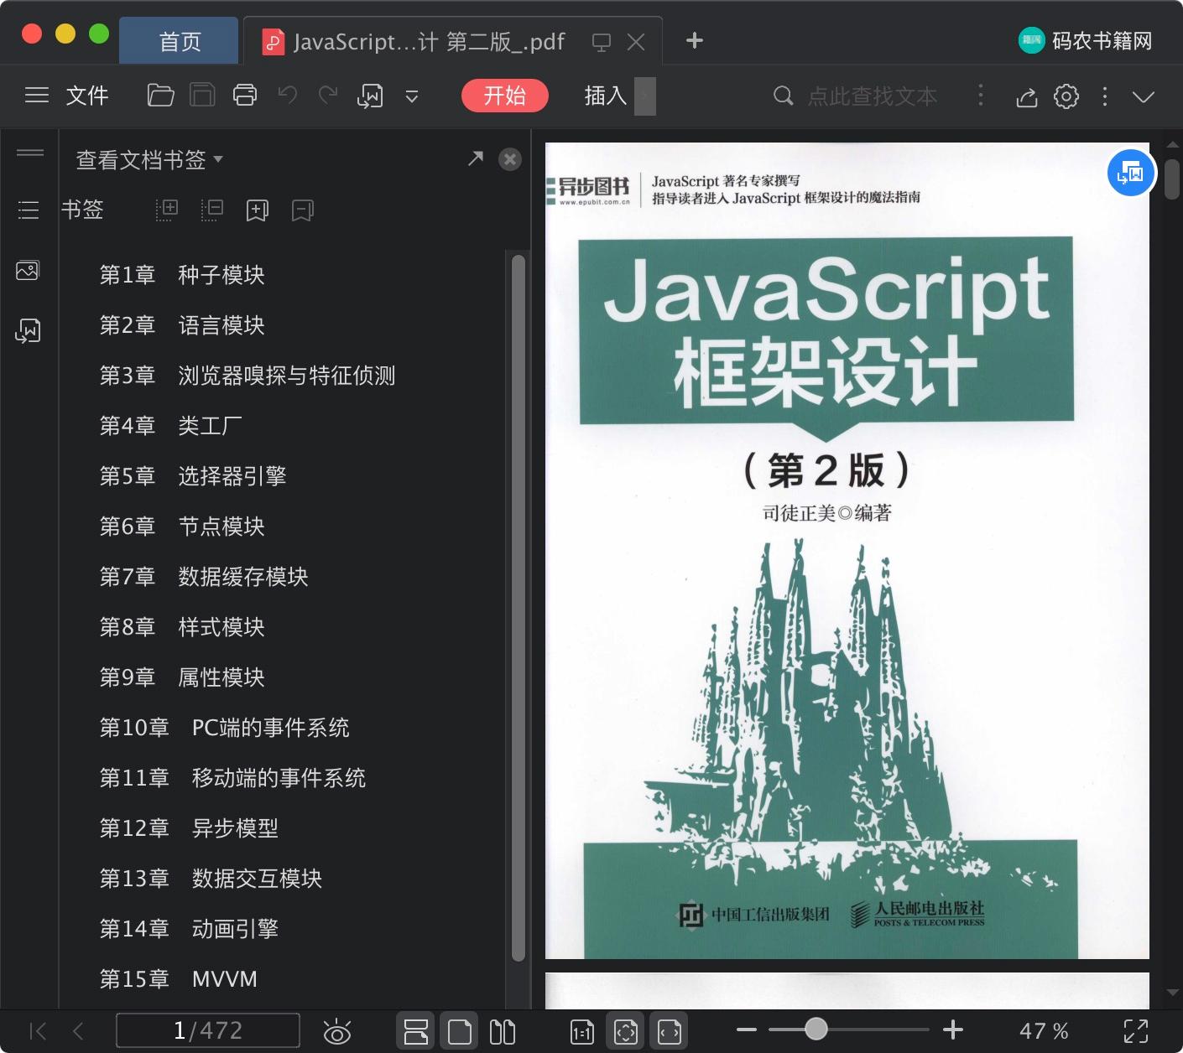This screenshot has height=1053, width=1183.
Task: Select bookmark 第12章 异步模型
Action: [189, 828]
